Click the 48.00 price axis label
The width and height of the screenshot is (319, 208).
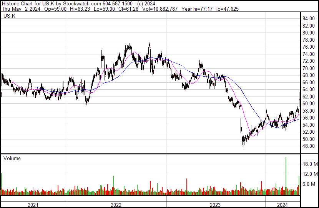(x=309, y=146)
